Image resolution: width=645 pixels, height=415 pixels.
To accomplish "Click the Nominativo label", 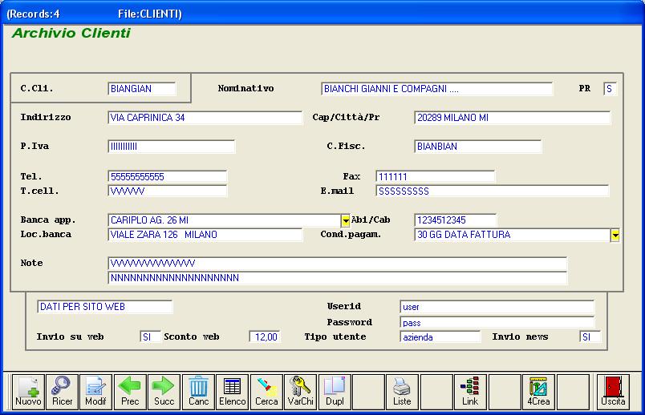I will coord(245,88).
